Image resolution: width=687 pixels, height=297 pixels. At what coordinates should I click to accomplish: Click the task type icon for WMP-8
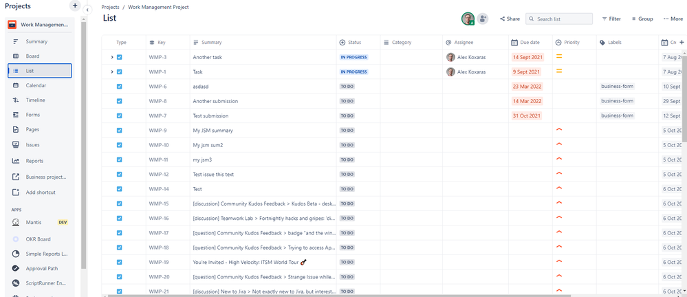click(x=119, y=101)
